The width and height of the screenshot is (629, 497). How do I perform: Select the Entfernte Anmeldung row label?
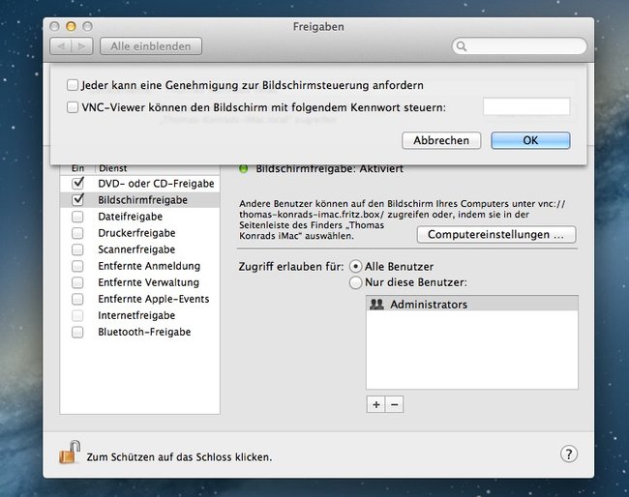[149, 266]
